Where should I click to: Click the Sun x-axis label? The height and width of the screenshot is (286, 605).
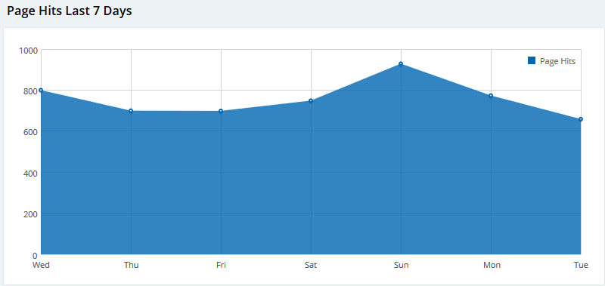coord(402,265)
